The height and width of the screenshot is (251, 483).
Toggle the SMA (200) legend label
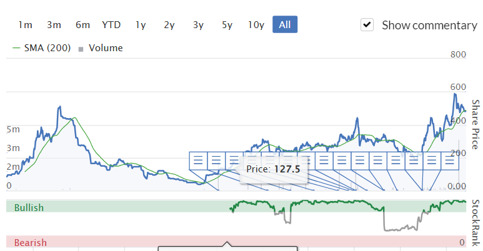(x=47, y=48)
